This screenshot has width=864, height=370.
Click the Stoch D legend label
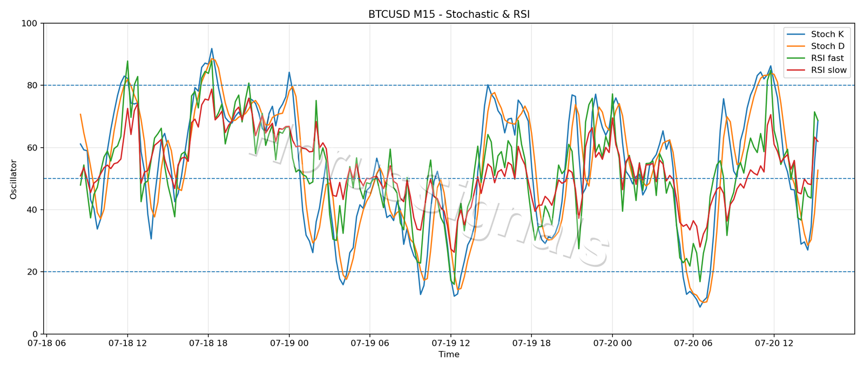pyautogui.click(x=827, y=46)
